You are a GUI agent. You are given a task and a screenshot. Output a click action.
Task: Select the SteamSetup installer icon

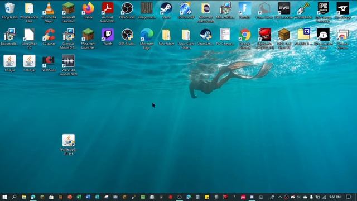(x=205, y=37)
